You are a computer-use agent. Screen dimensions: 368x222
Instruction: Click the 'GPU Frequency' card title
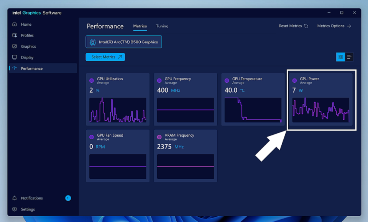pyautogui.click(x=177, y=79)
